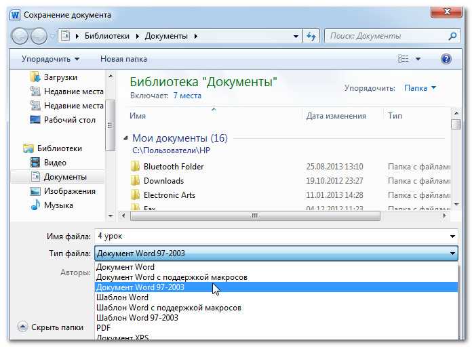Click Документы in the address breadcrumb

(x=166, y=36)
